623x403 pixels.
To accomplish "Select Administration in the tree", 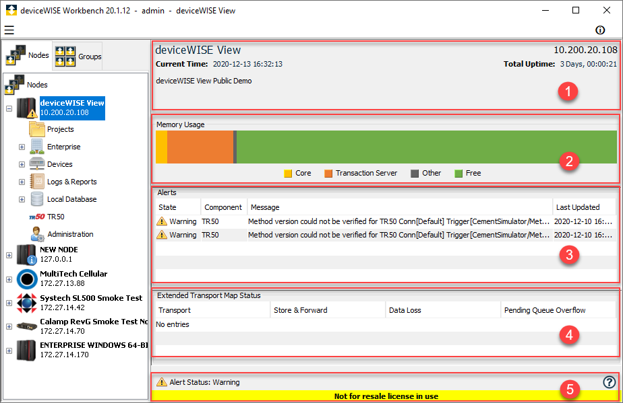I will tap(70, 234).
